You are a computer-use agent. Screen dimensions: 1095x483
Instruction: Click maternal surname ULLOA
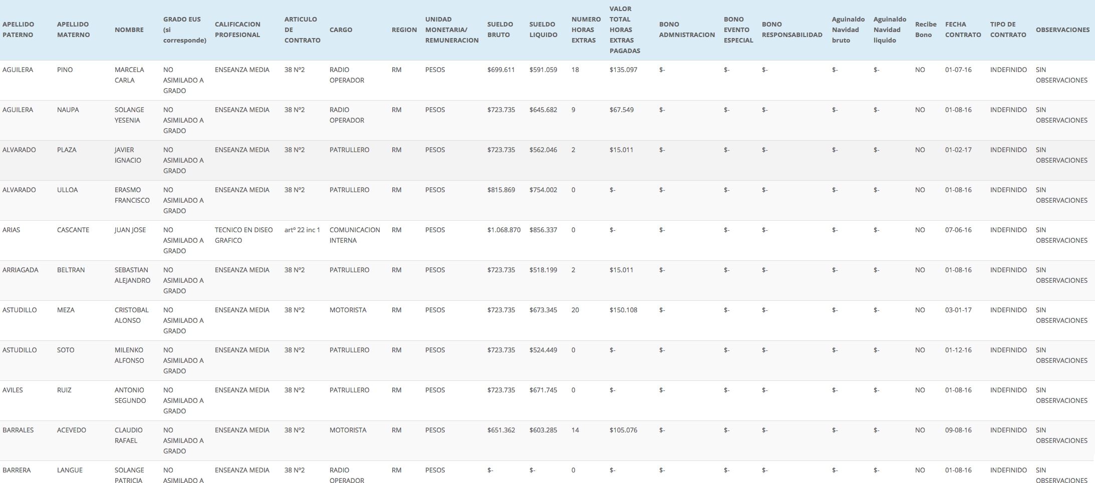click(67, 190)
